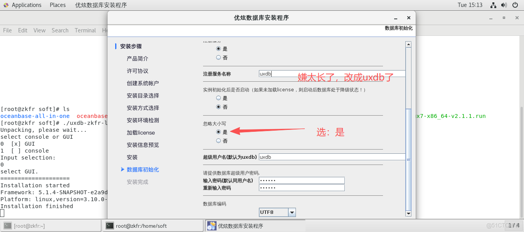Screen dimensions: 524x232
Task: Click step 许可协议 in sidebar
Action: [138, 71]
